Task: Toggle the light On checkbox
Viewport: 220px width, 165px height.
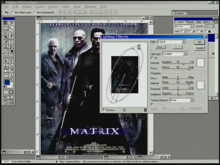Action: tap(152, 58)
